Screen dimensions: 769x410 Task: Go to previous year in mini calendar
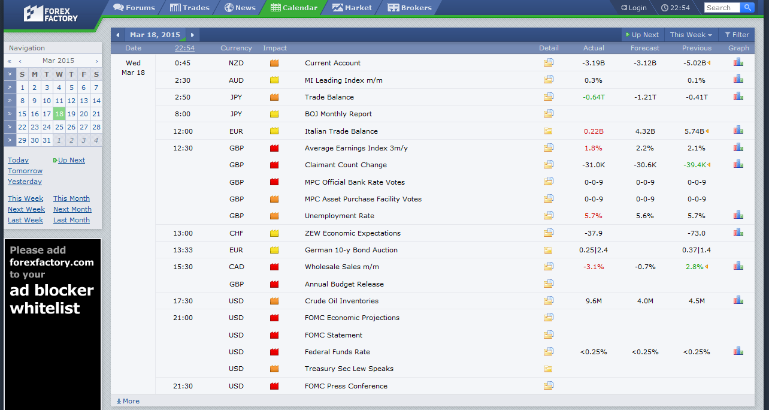click(x=10, y=61)
